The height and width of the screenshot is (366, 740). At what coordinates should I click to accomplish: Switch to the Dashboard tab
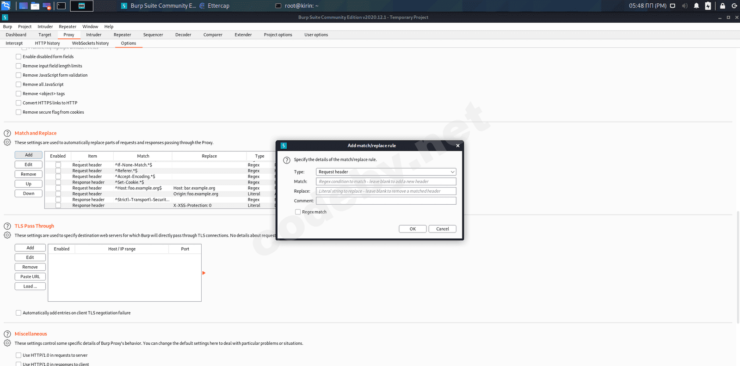(16, 35)
